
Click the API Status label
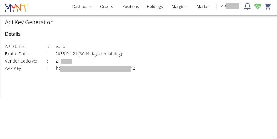point(15,47)
